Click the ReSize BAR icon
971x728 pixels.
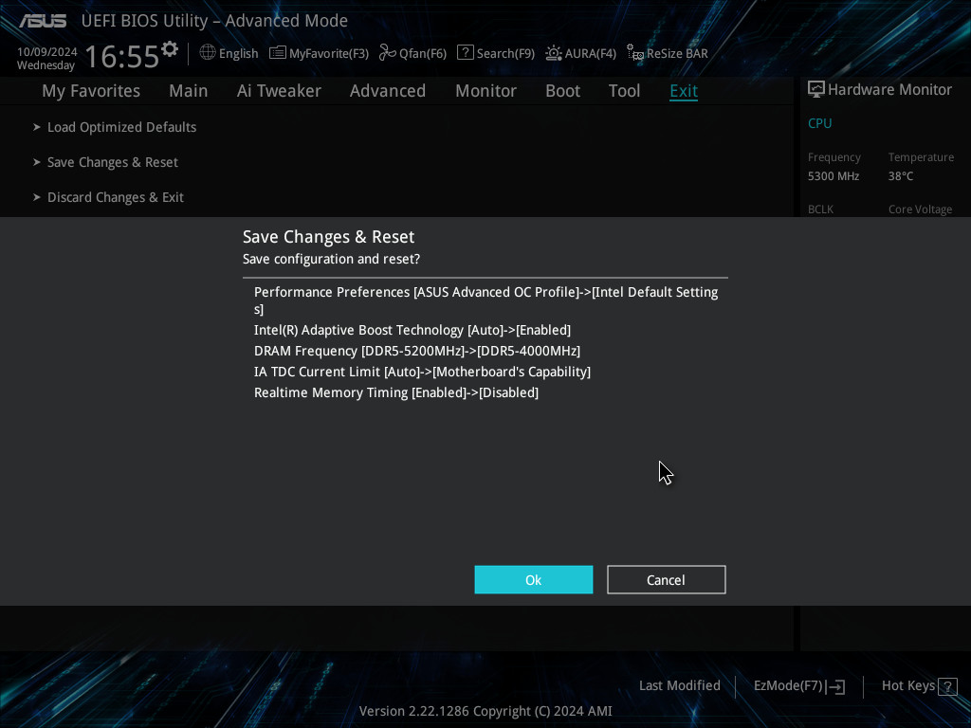click(634, 53)
